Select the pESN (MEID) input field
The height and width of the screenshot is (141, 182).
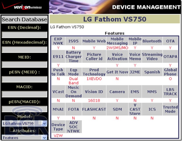coord(24,79)
